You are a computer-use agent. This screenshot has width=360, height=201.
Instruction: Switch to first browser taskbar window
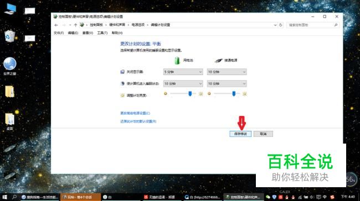[x=40, y=197]
